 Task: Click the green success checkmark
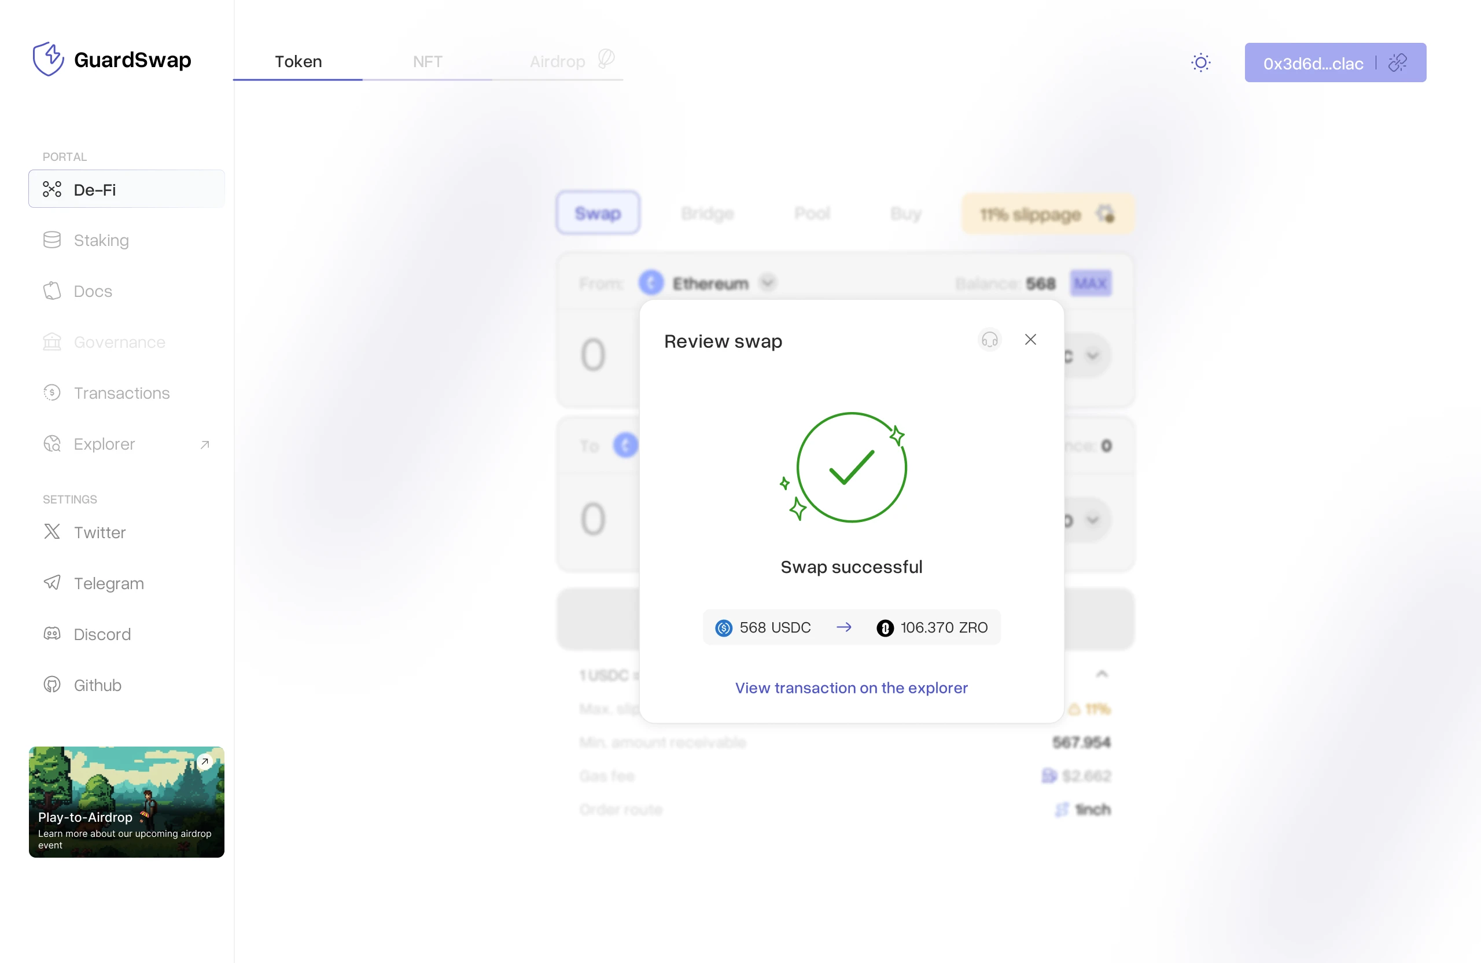[851, 468]
